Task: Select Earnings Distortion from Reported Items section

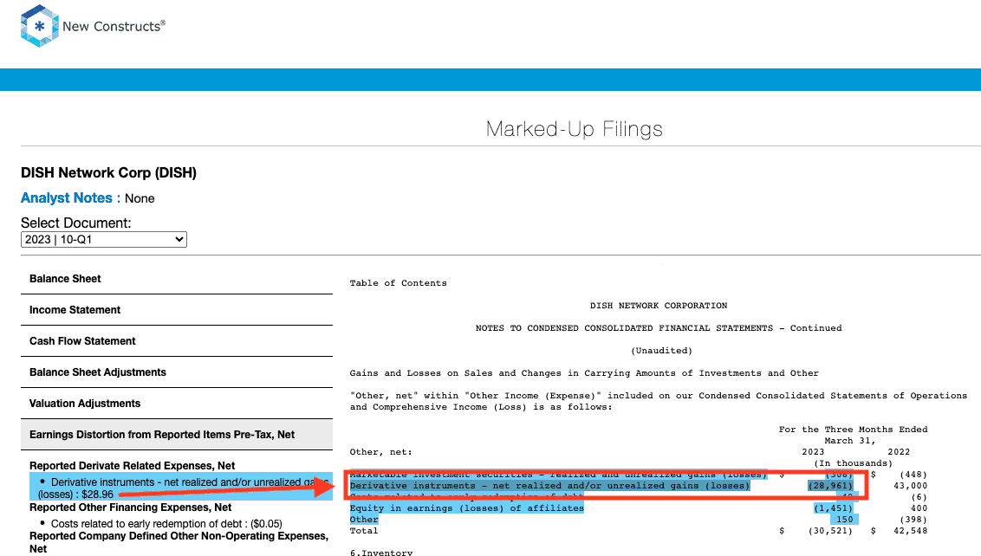Action: 177,435
